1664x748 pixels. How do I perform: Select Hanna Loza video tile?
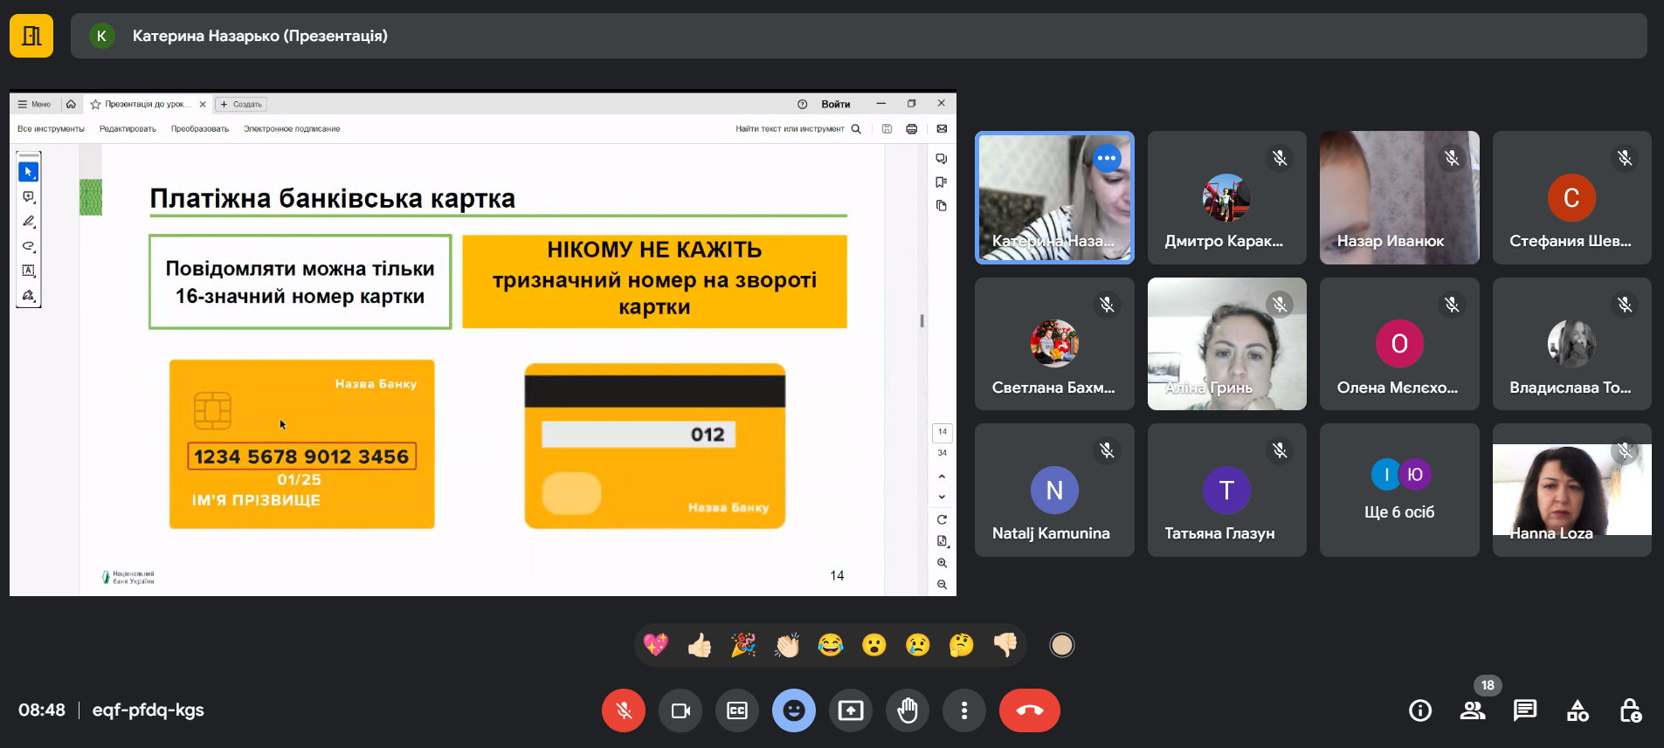click(1571, 491)
